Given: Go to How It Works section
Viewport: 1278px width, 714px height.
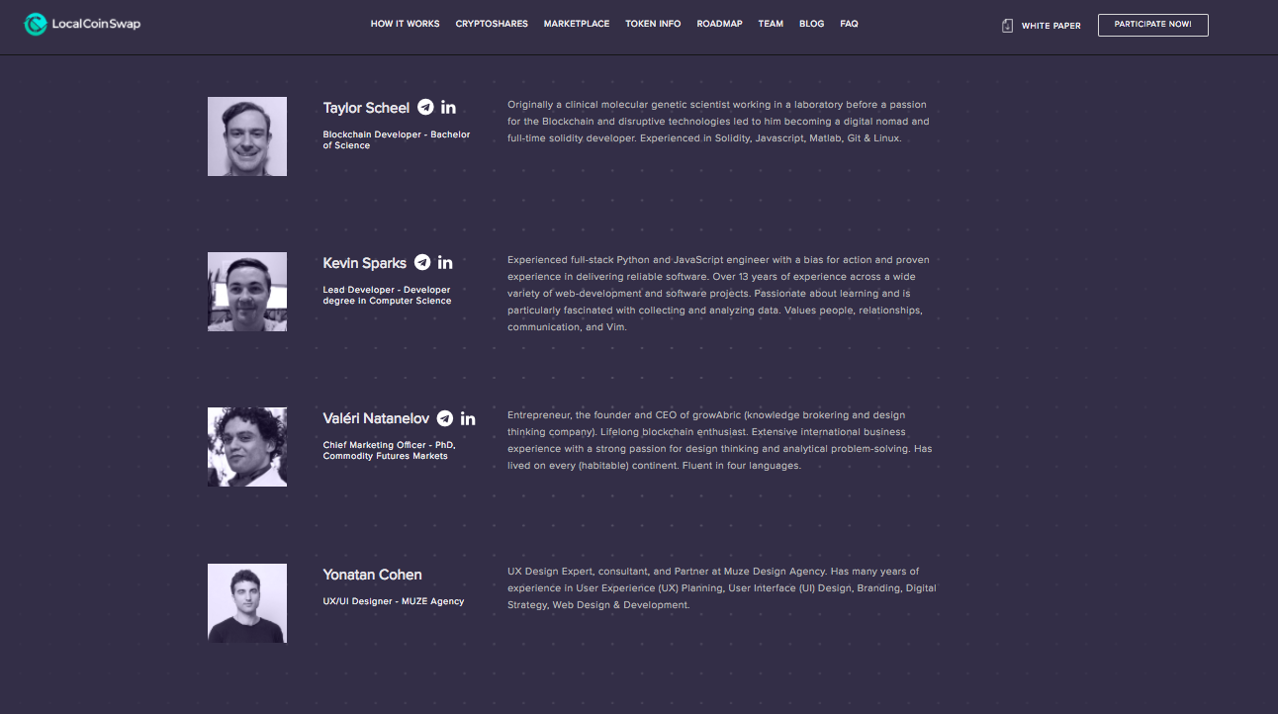Looking at the screenshot, I should pos(405,24).
